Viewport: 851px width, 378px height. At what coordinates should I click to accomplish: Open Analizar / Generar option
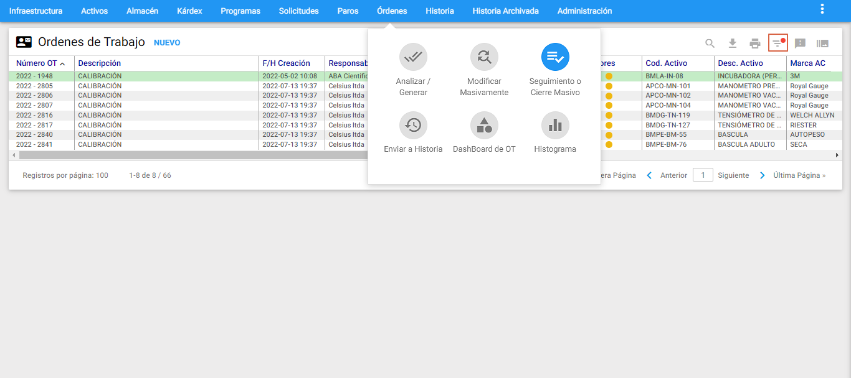[x=413, y=57]
